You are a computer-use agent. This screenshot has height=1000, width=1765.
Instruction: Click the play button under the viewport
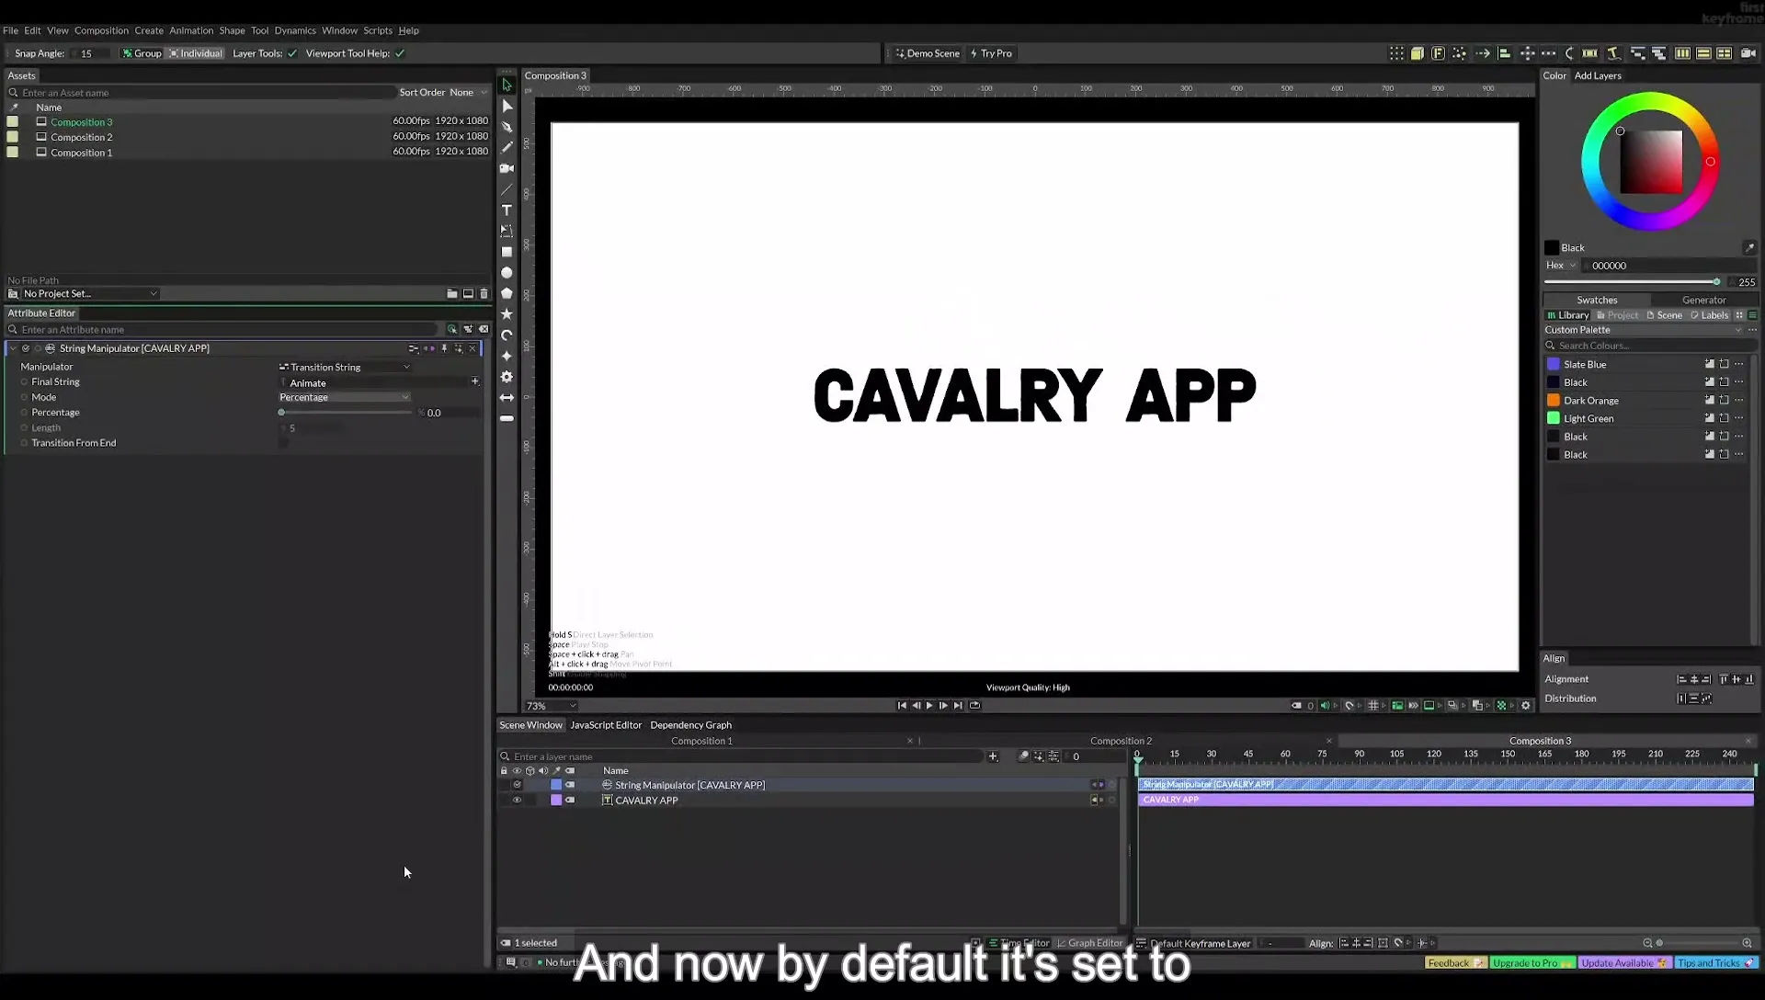point(929,706)
